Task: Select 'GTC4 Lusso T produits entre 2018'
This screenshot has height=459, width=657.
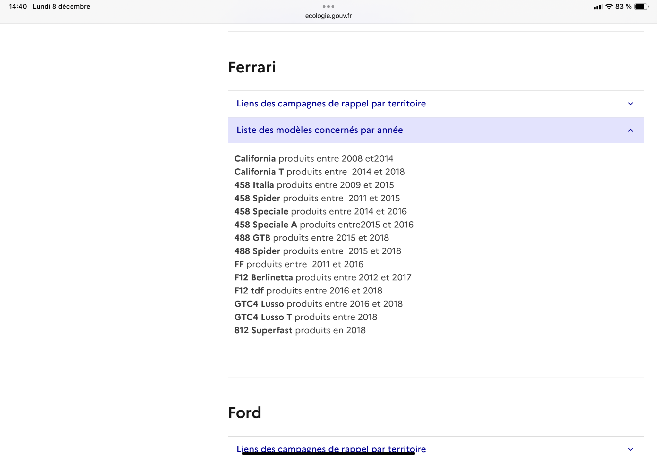Action: [x=306, y=317]
